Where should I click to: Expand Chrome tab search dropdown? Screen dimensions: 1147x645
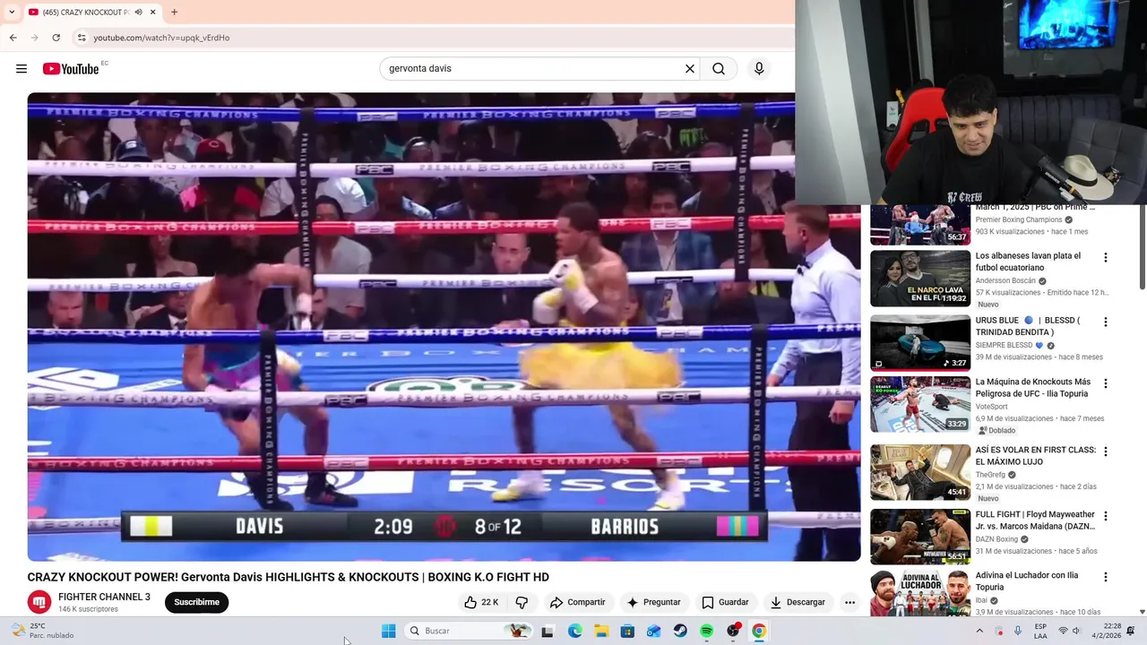(11, 13)
